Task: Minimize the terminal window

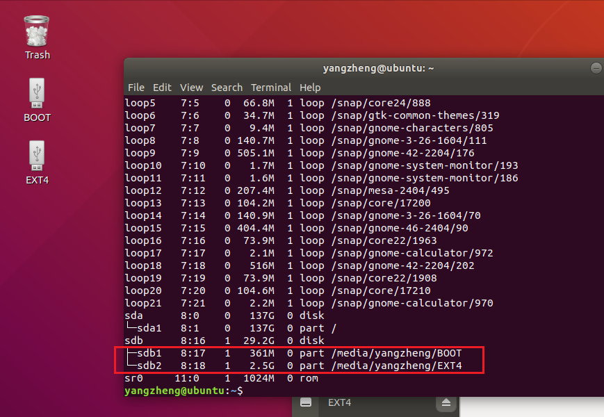Action: [596, 68]
